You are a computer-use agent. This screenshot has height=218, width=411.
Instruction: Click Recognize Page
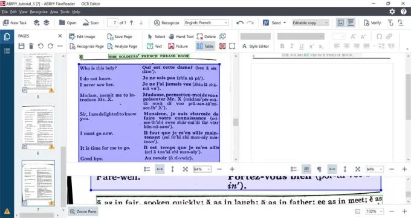tap(86, 46)
